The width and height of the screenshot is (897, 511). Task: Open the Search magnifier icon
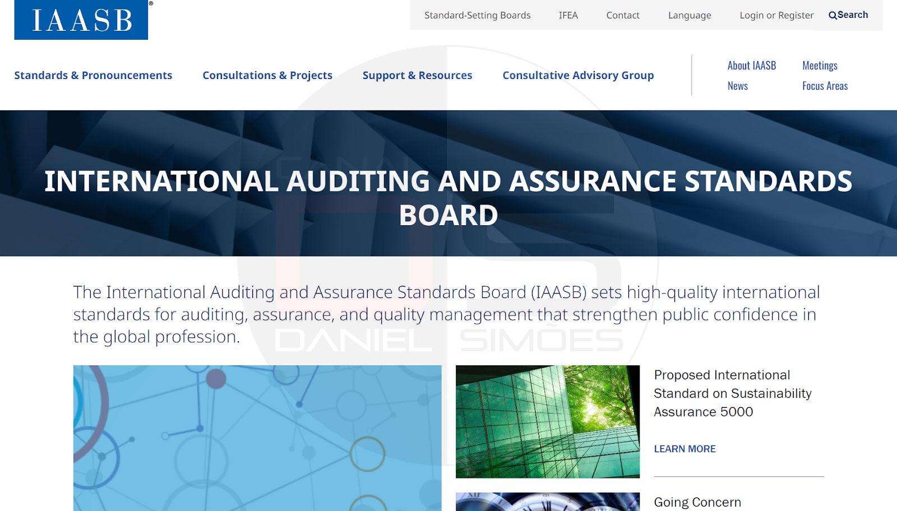tap(833, 15)
